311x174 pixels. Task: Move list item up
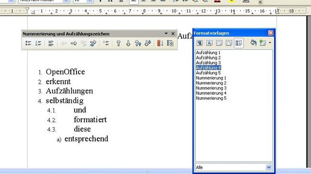(118, 43)
